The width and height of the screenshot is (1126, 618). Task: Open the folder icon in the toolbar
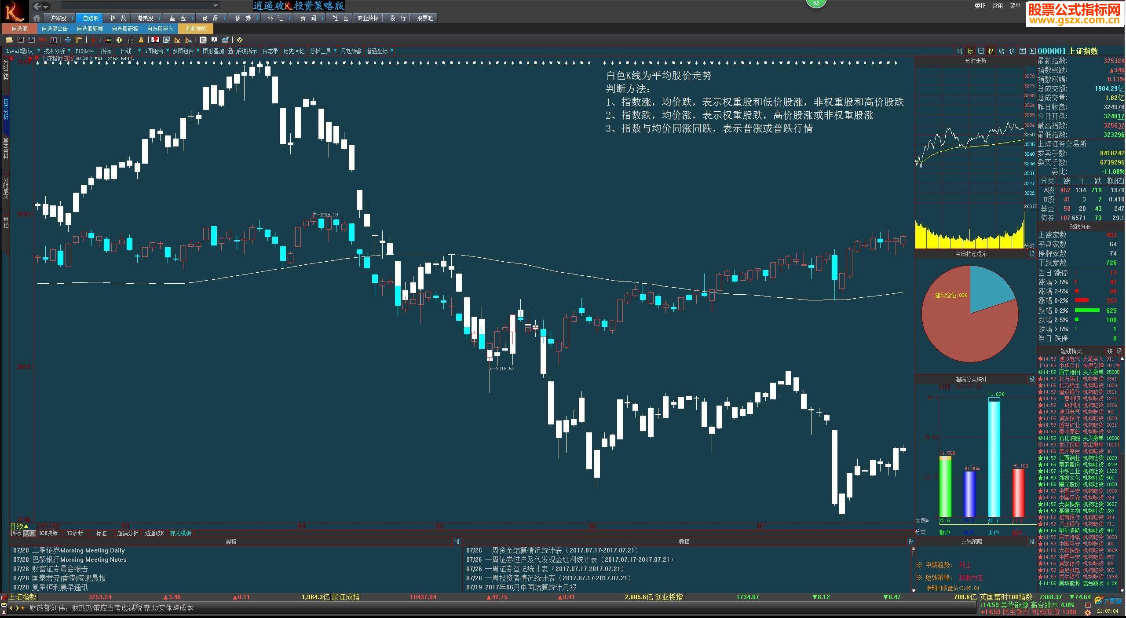coord(9,40)
